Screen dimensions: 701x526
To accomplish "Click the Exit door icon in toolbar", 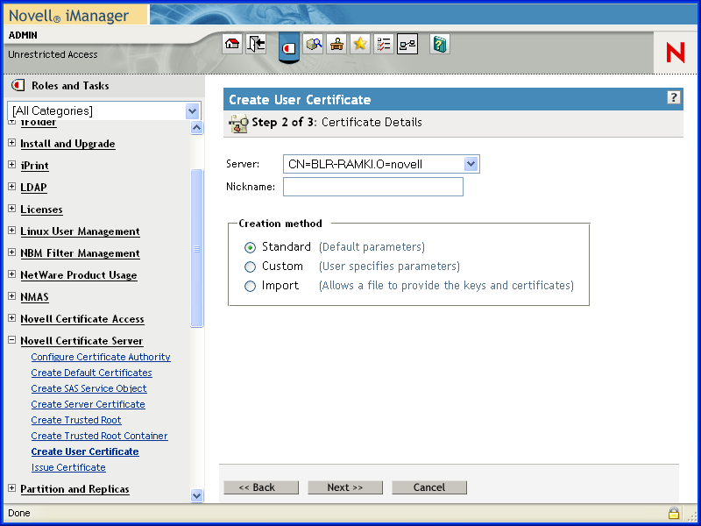I will click(x=256, y=44).
